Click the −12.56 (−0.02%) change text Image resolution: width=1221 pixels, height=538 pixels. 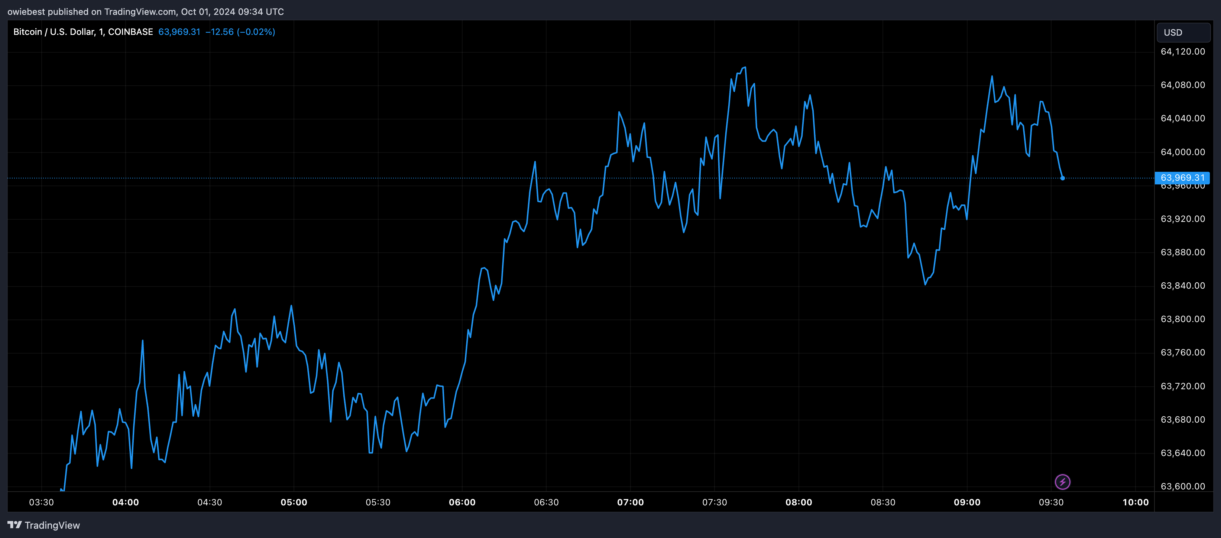(240, 32)
